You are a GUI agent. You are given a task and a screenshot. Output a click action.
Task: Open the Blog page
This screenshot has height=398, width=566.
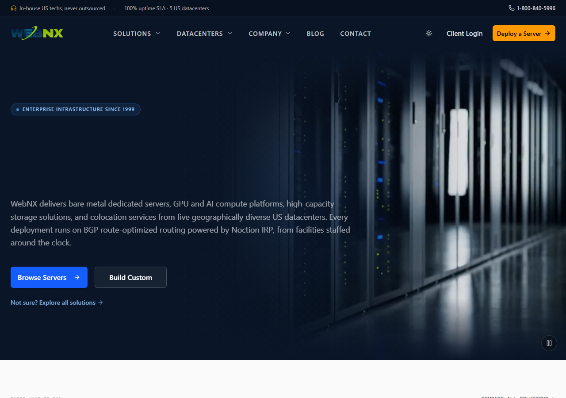pyautogui.click(x=315, y=34)
